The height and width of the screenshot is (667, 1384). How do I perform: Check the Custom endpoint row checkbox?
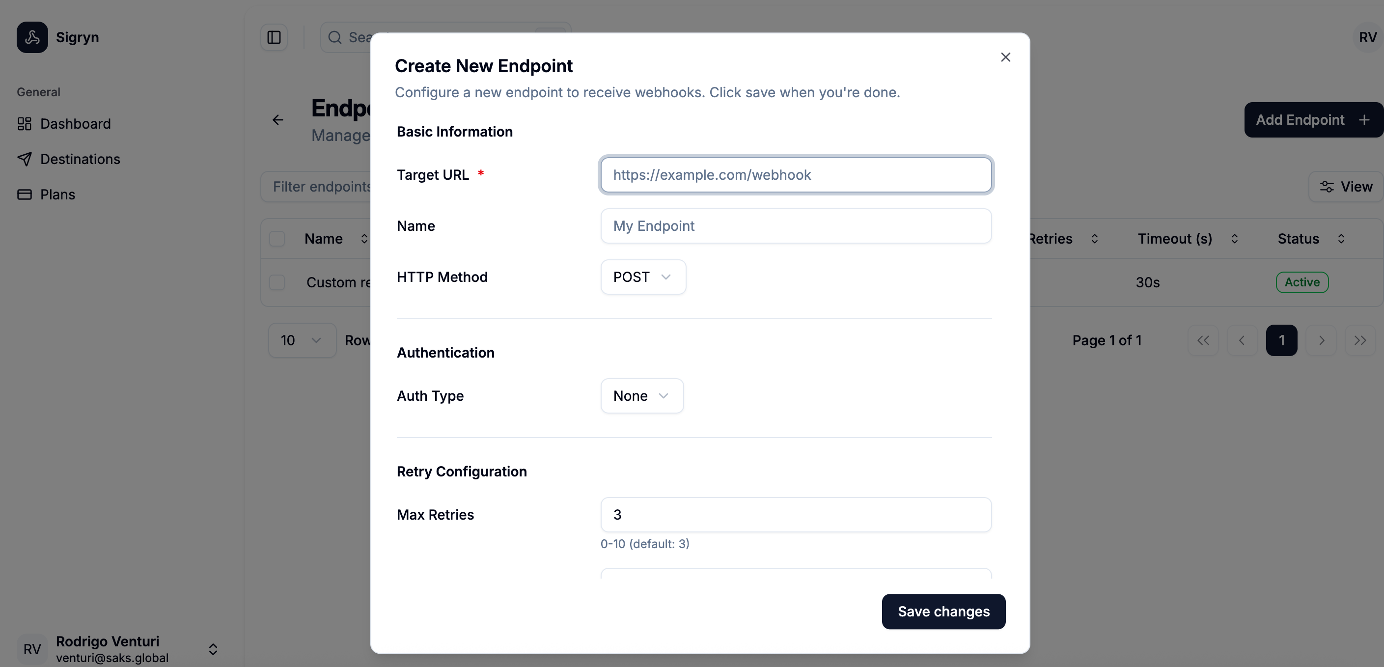click(x=277, y=282)
